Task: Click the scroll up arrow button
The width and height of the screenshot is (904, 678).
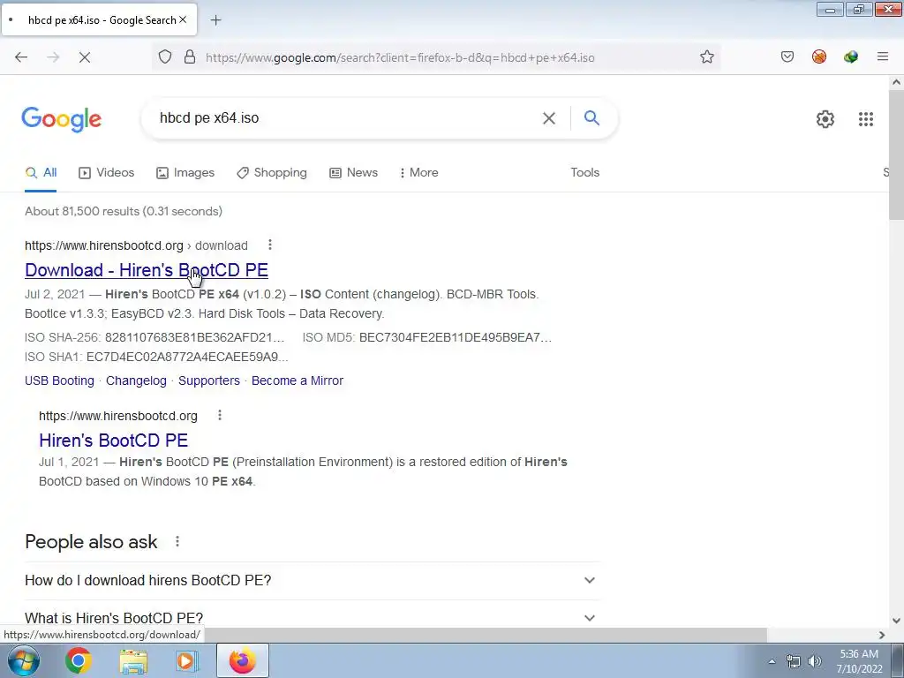Action: point(896,82)
